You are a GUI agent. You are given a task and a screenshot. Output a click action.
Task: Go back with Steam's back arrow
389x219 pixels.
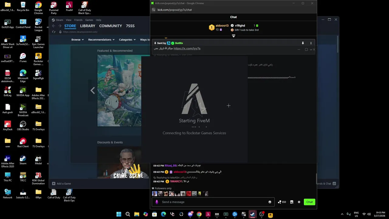[54, 26]
